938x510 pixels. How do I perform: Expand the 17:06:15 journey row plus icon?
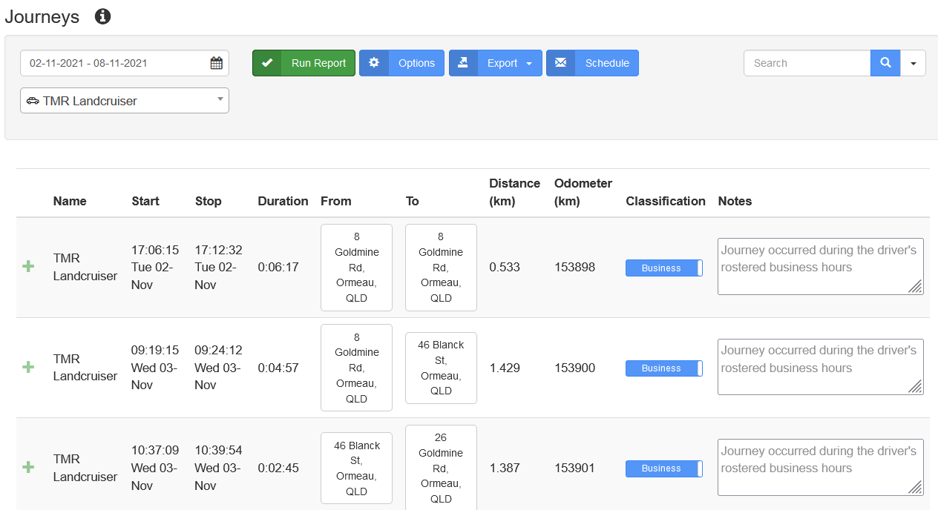28,266
